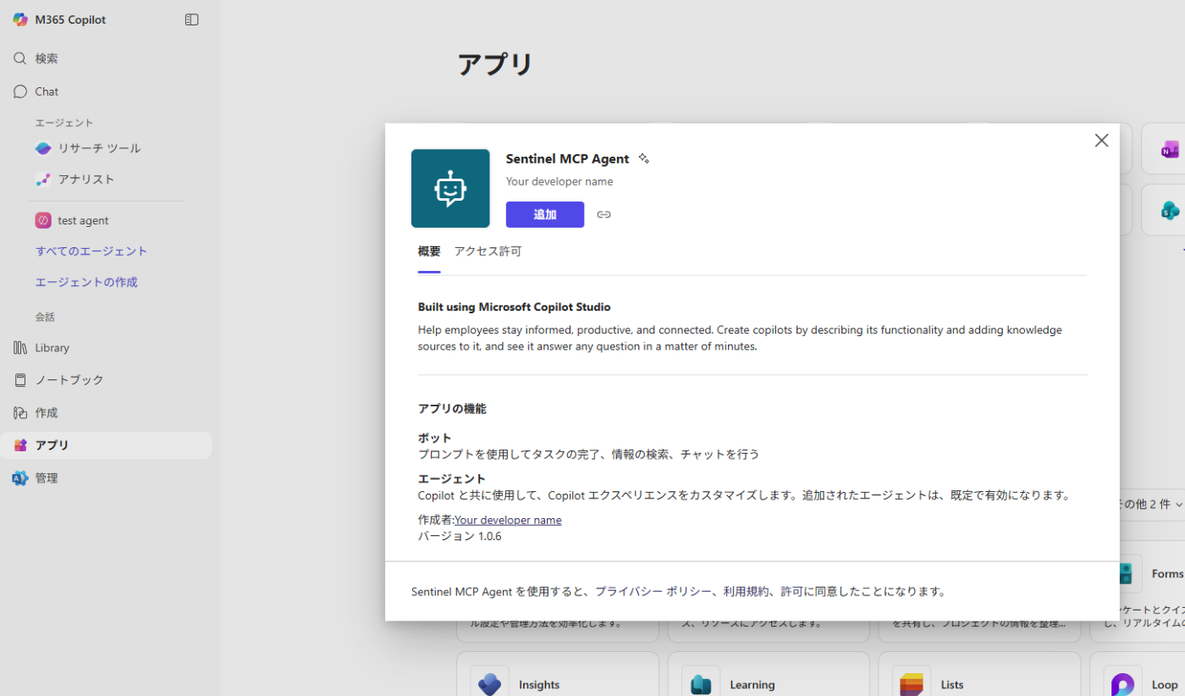Open ノートブック in the sidebar

pos(106,380)
